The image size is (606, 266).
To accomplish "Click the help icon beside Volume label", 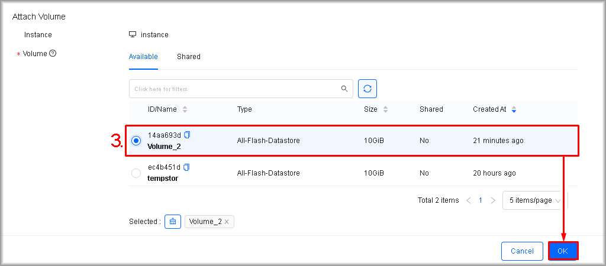I will pos(53,53).
